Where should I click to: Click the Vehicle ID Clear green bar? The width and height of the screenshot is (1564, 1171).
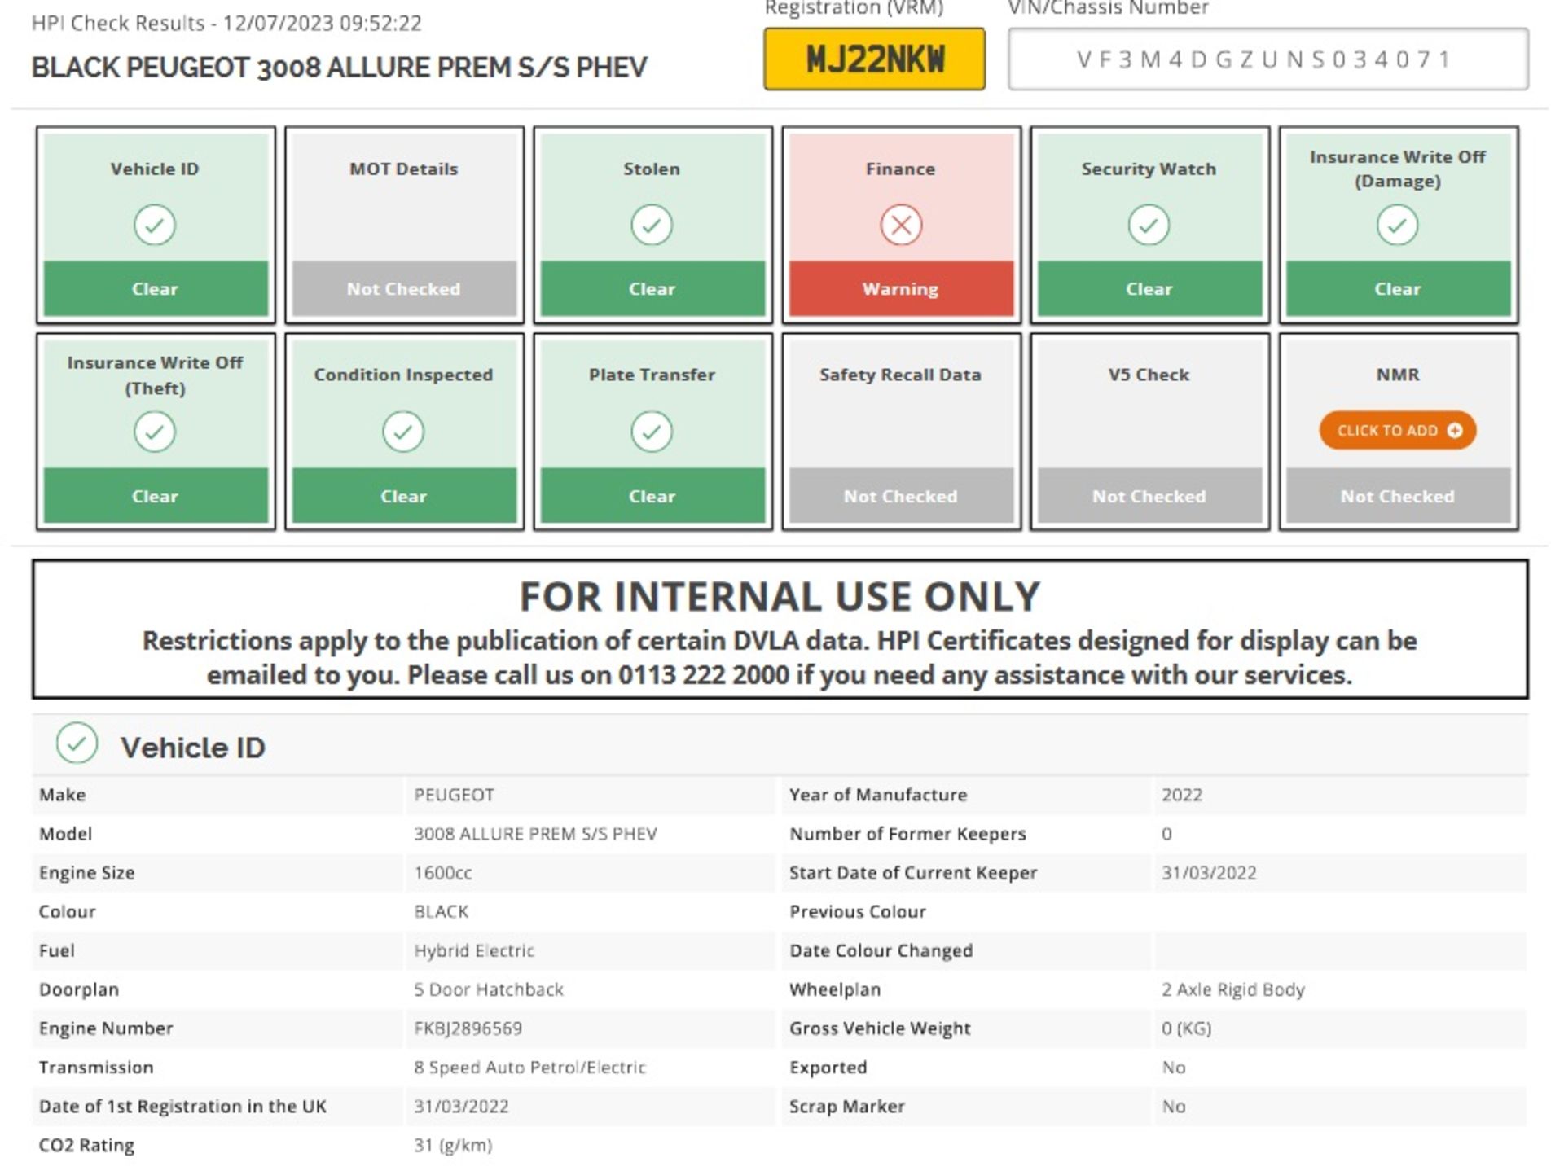coord(156,288)
